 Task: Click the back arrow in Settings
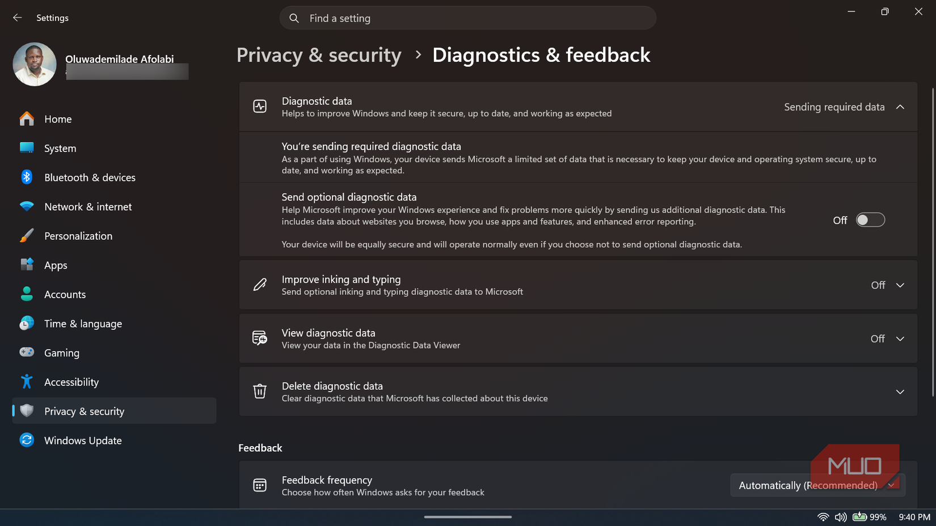[18, 18]
